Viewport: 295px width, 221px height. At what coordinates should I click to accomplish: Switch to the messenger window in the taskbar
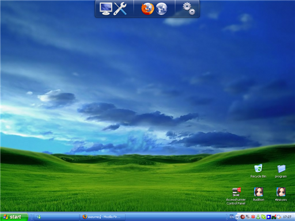(x=56, y=217)
